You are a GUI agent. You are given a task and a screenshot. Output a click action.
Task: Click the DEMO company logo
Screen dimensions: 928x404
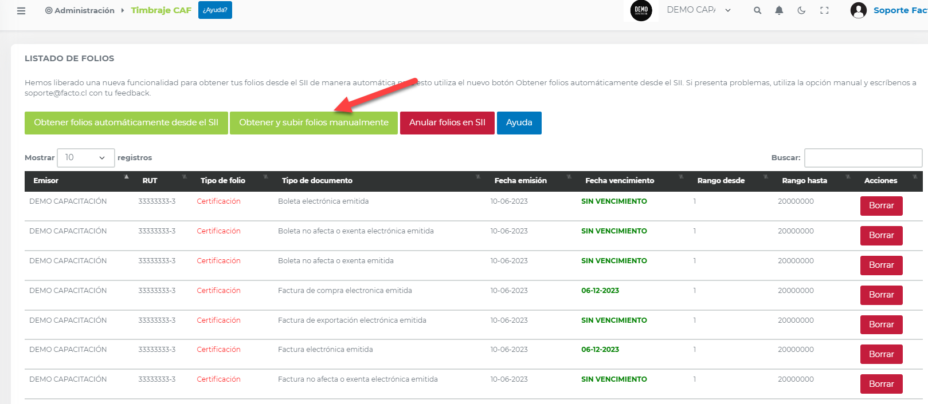pos(641,10)
